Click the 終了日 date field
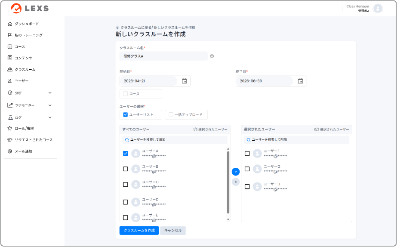This screenshot has height=247, width=397. click(271, 81)
